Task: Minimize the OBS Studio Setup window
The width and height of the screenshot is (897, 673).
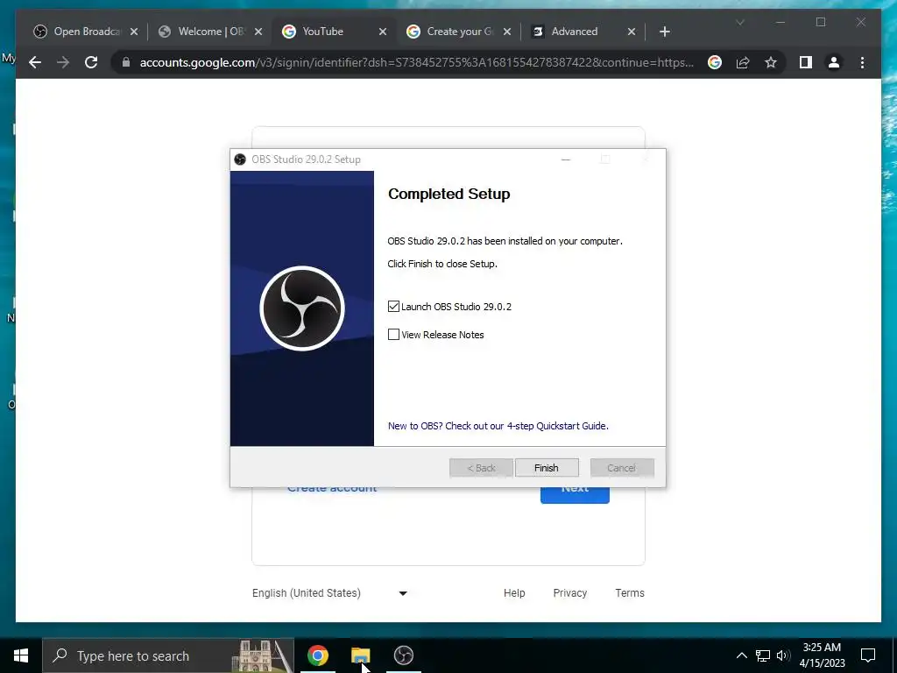Action: [566, 159]
